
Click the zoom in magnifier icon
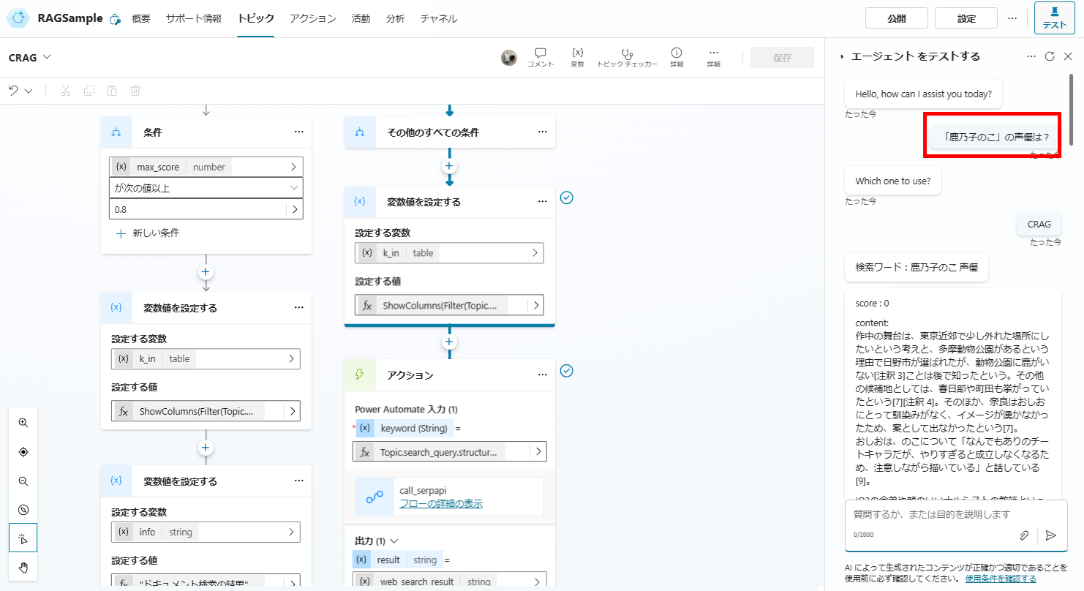[x=23, y=423]
